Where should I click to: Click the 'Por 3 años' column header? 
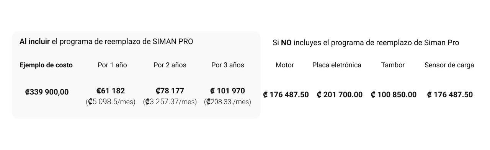click(228, 65)
